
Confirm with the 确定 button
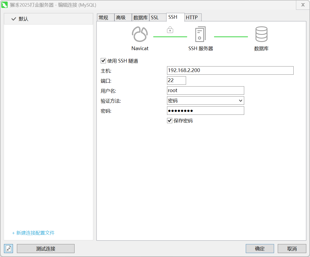coord(260,249)
